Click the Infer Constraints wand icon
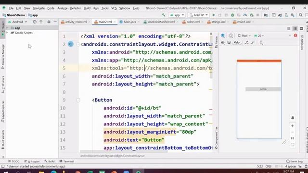The width and height of the screenshot is (308, 173). coord(253,43)
